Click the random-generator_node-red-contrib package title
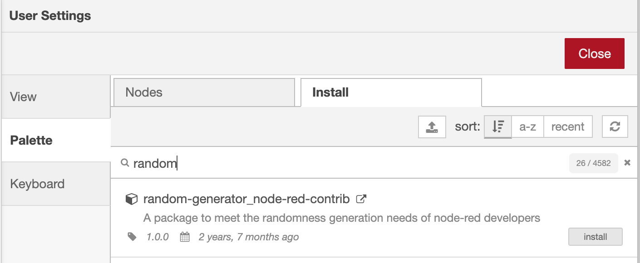 tap(246, 199)
